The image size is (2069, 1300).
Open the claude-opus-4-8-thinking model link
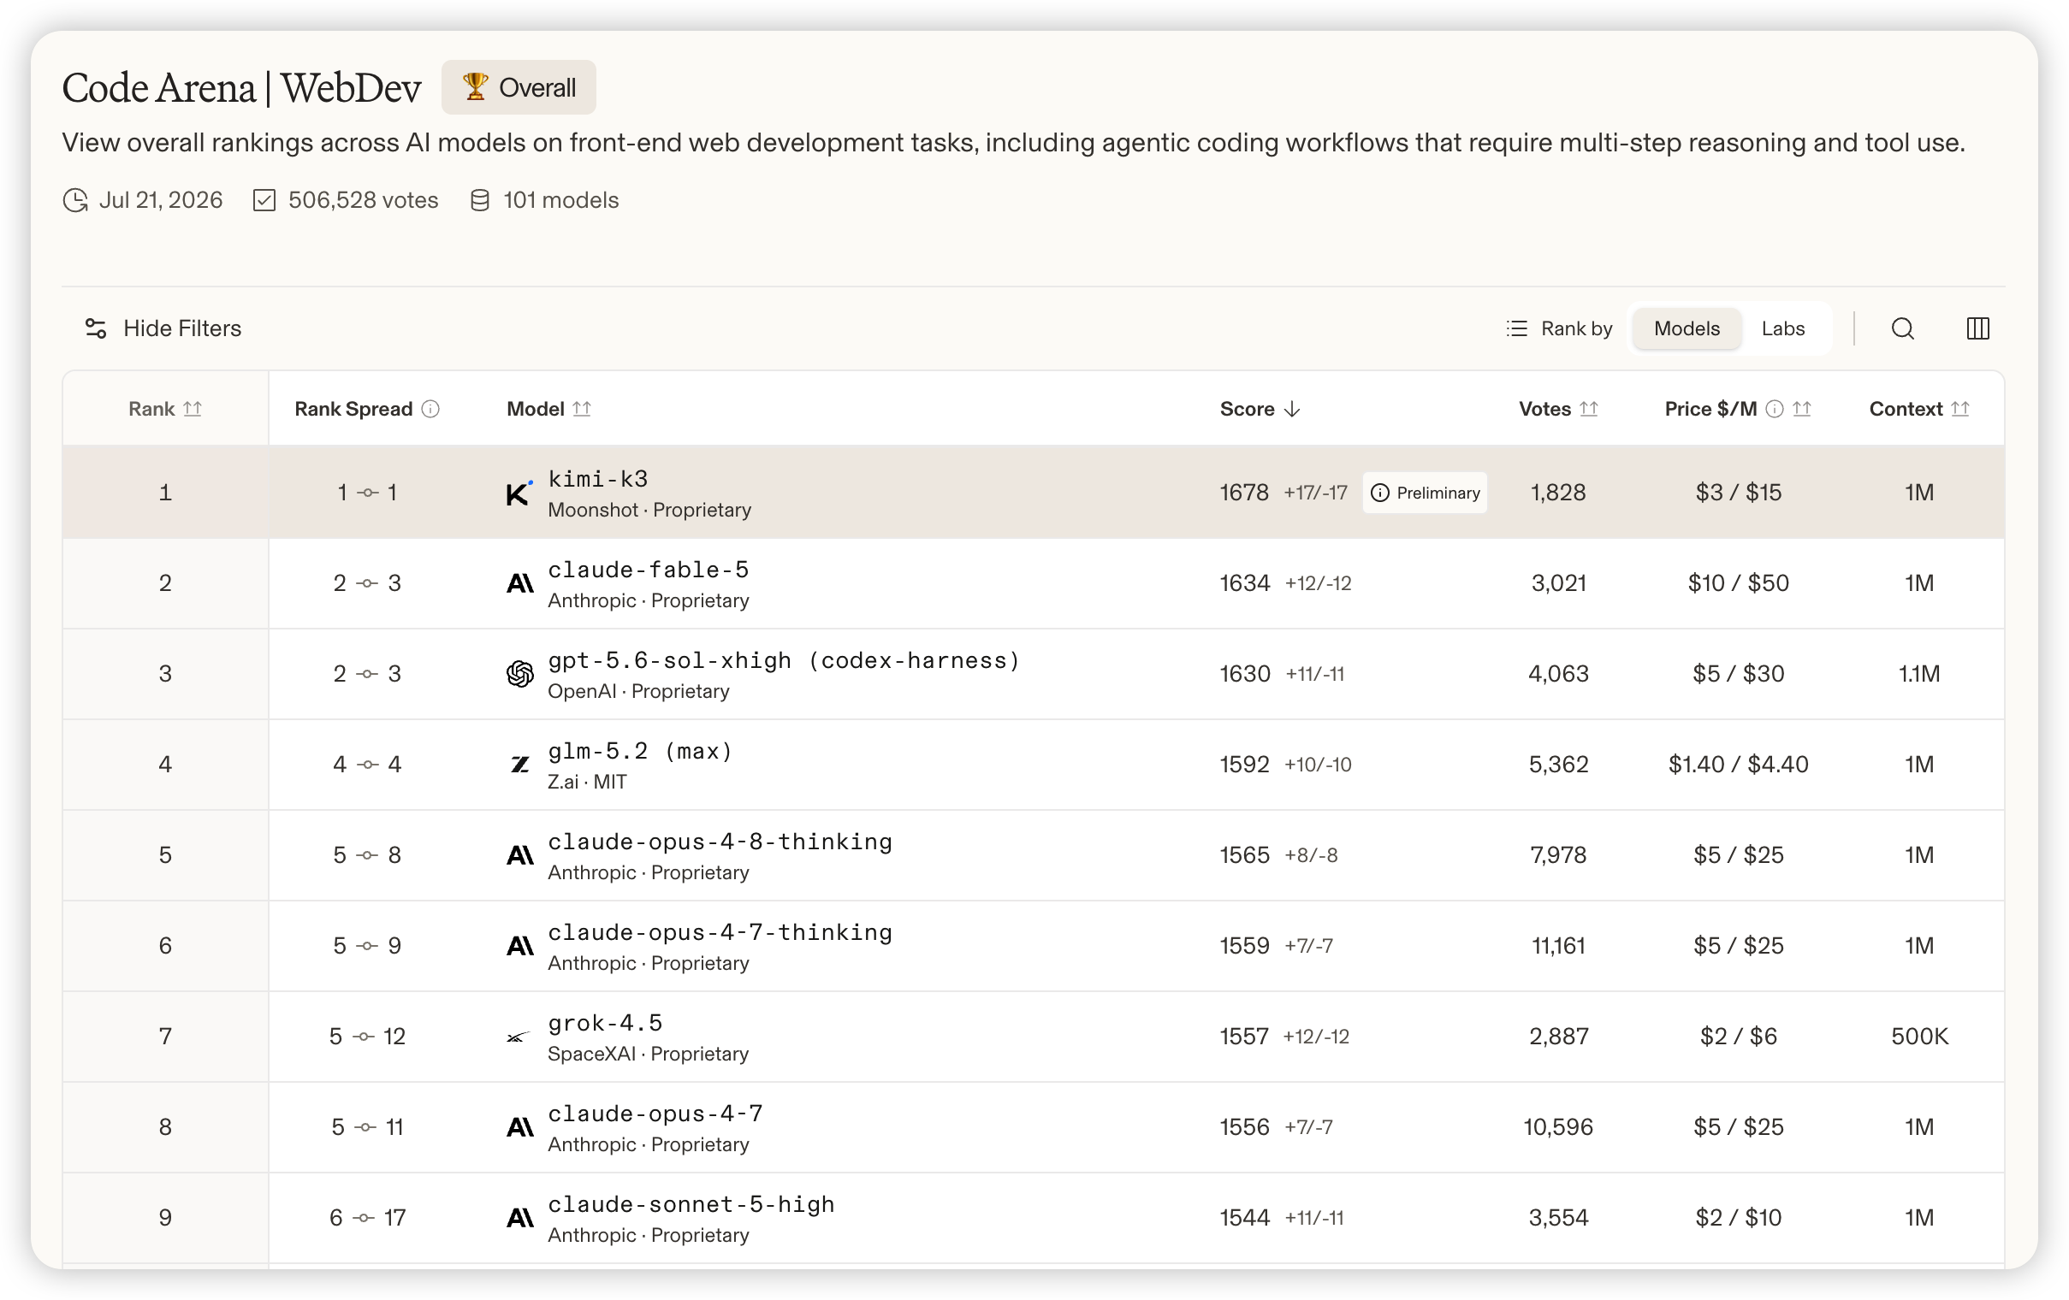(720, 842)
